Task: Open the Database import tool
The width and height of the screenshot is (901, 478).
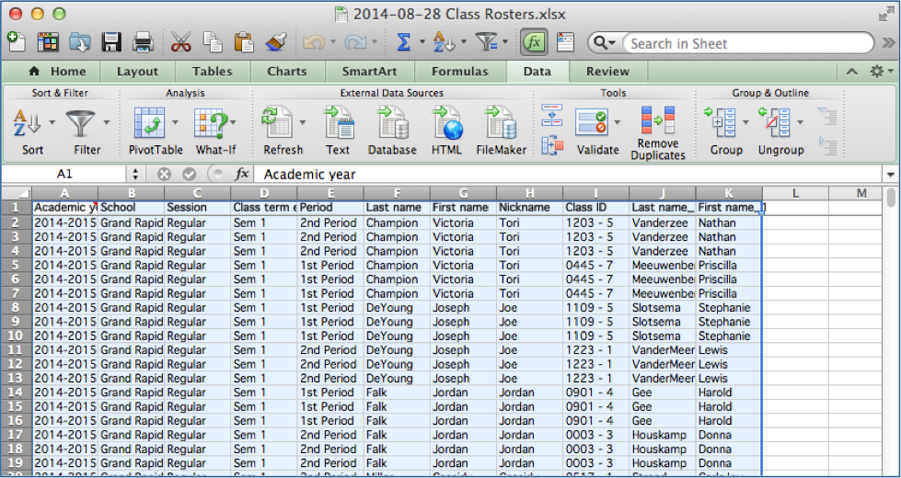Action: click(x=392, y=122)
